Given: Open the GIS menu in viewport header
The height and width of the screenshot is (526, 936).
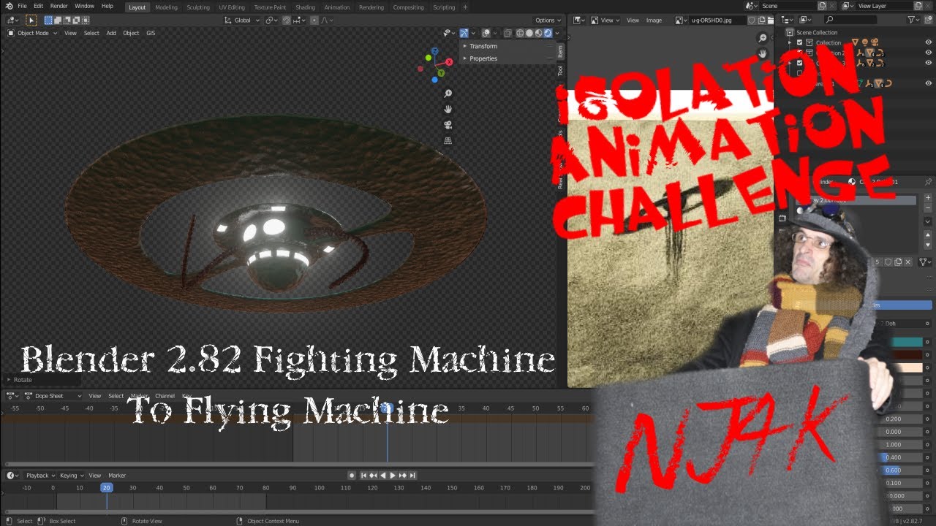Looking at the screenshot, I should coord(151,33).
